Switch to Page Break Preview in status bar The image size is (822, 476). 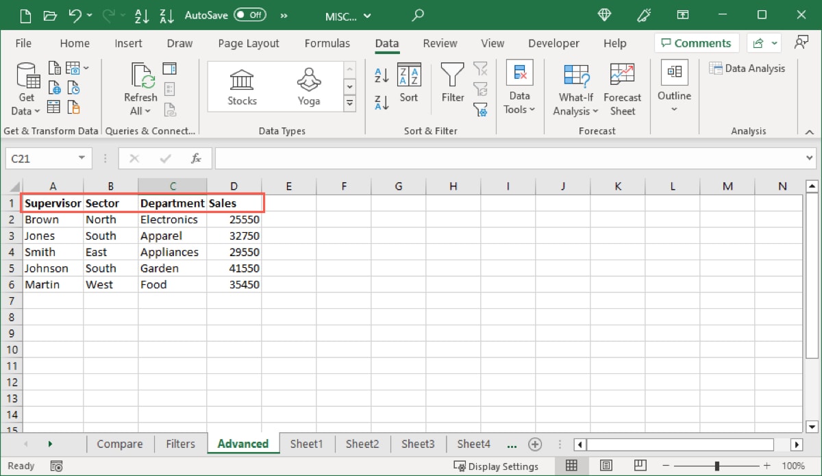click(640, 466)
